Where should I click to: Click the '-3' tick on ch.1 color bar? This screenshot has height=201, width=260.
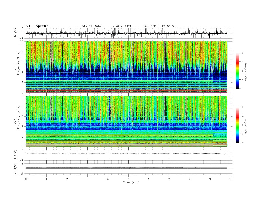click(x=242, y=53)
